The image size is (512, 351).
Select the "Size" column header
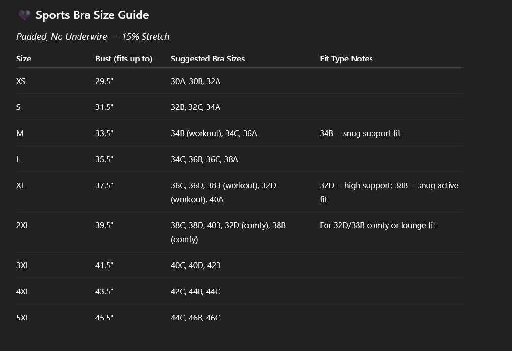coord(24,59)
